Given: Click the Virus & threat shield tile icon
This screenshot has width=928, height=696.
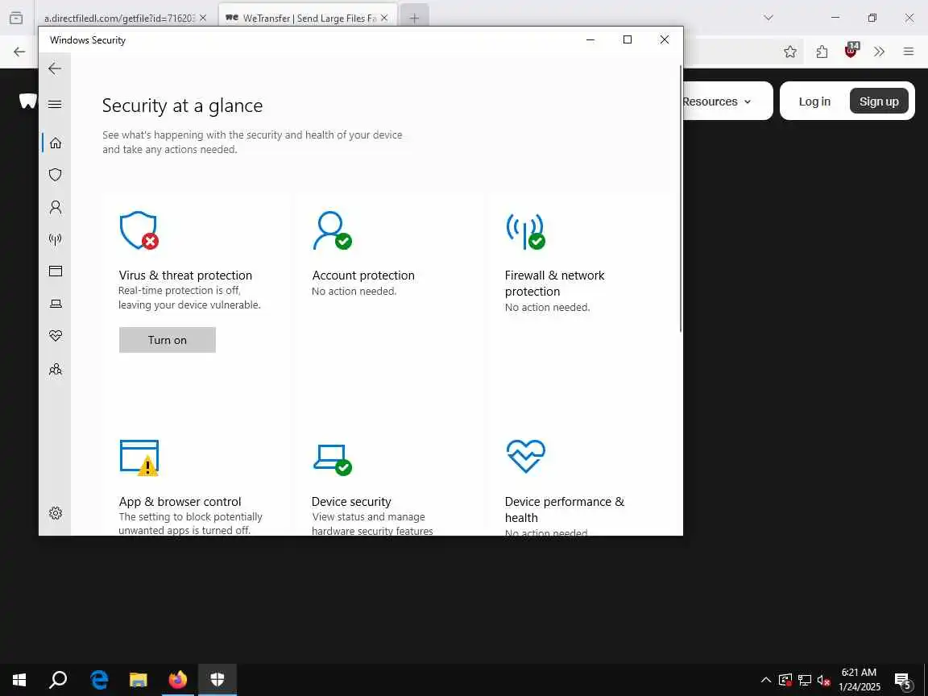Looking at the screenshot, I should click(x=139, y=230).
